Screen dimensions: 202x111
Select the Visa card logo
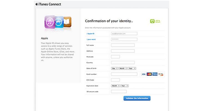click(143, 74)
